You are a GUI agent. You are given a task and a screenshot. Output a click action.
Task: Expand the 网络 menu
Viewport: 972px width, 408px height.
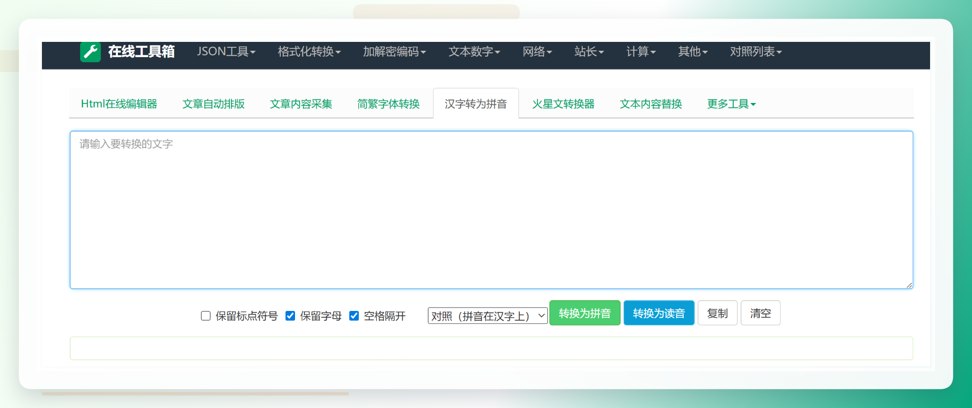click(x=537, y=51)
